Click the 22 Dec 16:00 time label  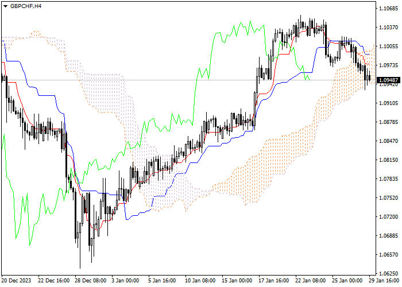[x=54, y=281]
